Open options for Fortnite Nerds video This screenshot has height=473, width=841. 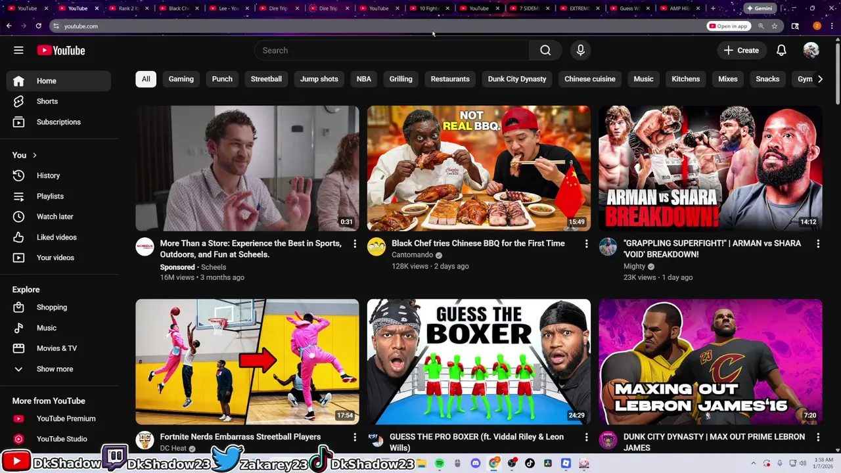coord(355,437)
